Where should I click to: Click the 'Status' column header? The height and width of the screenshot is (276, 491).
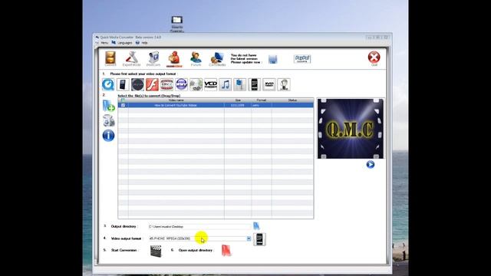click(x=292, y=100)
